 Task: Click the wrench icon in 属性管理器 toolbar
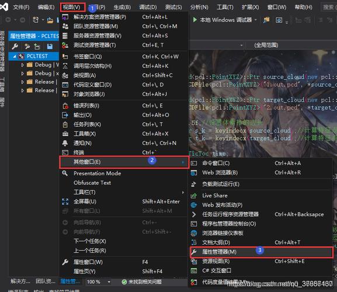15,46
